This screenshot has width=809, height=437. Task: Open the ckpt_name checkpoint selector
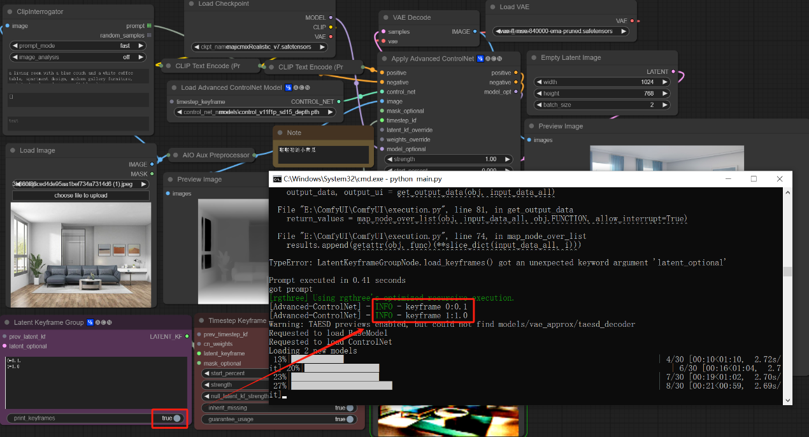(x=259, y=47)
